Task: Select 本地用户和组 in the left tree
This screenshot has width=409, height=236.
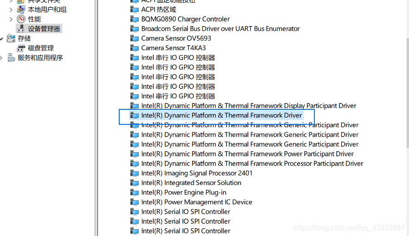Action: point(47,10)
